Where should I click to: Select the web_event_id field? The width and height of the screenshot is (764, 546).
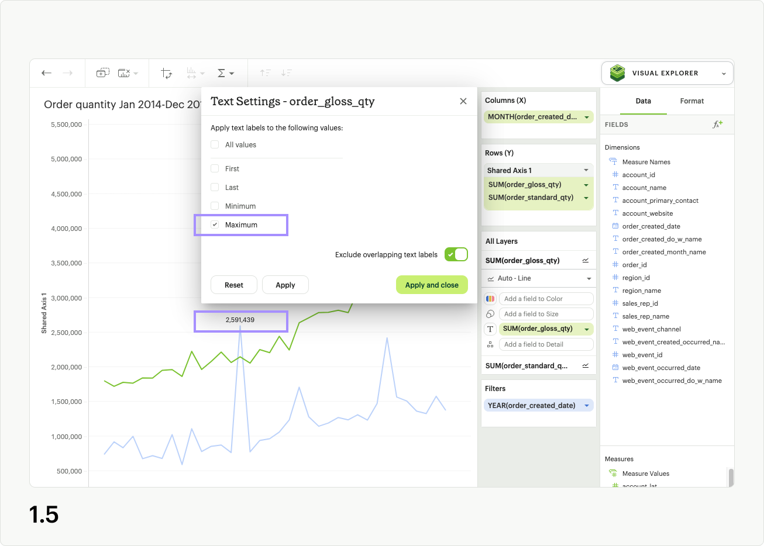642,355
